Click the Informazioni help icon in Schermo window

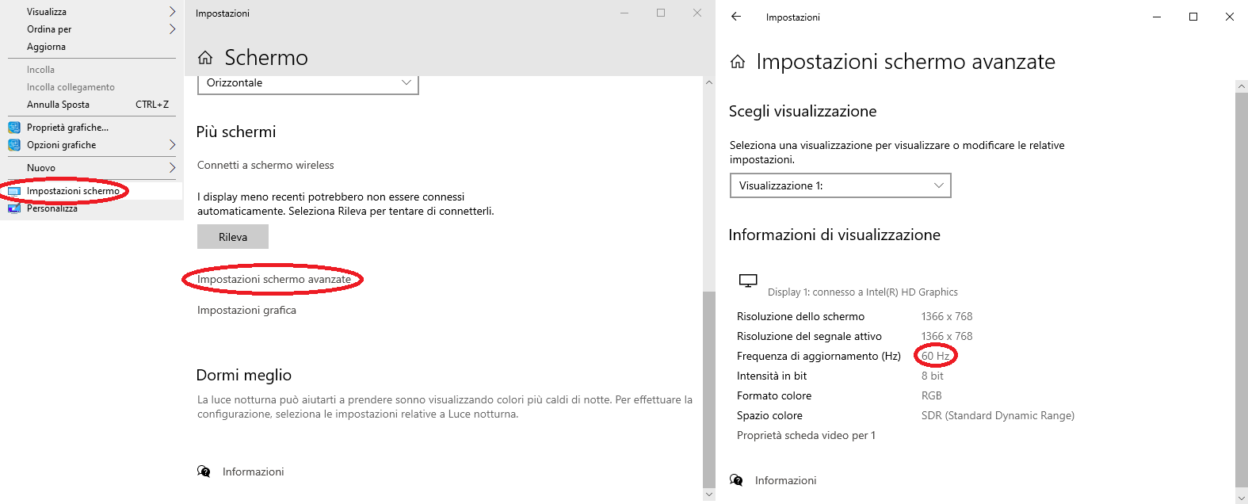(204, 472)
